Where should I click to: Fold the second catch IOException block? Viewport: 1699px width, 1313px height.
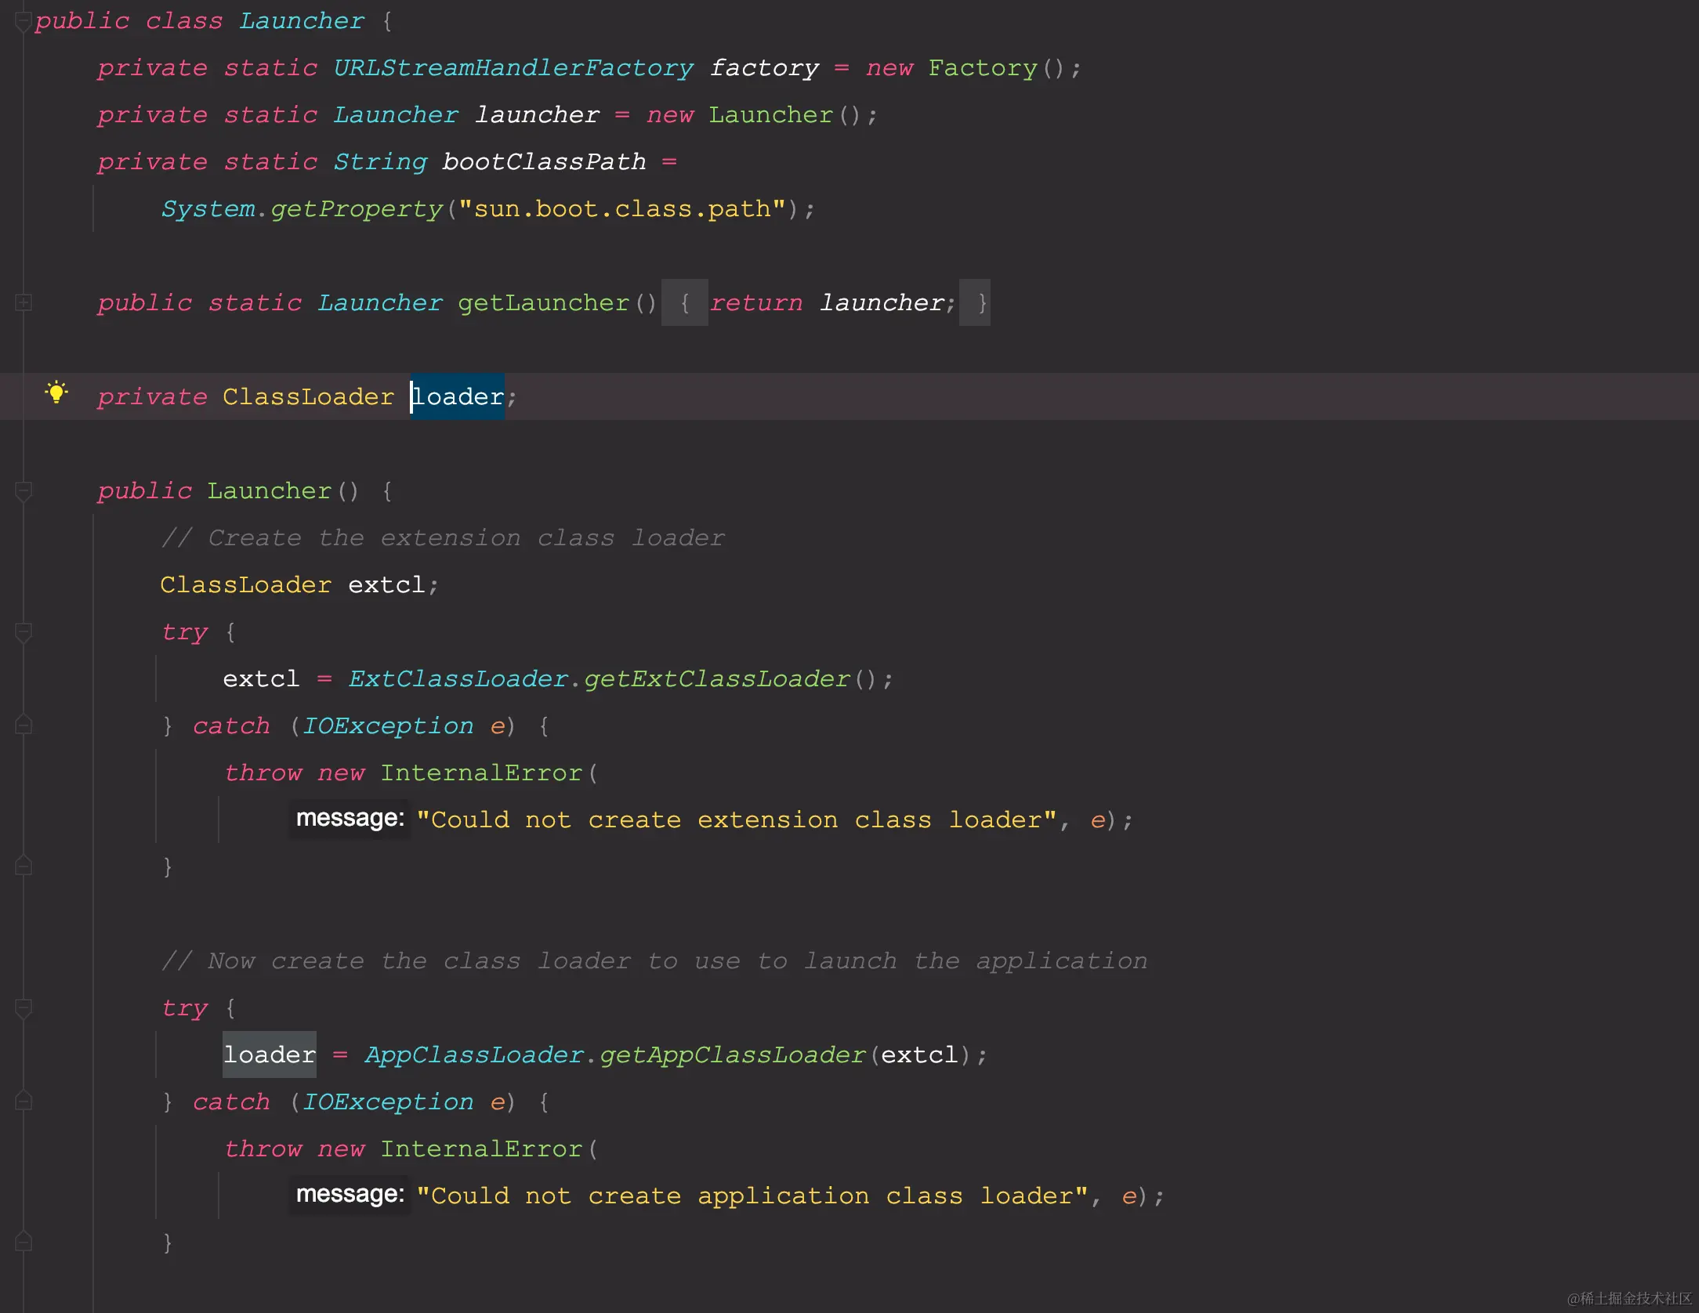coord(24,1101)
